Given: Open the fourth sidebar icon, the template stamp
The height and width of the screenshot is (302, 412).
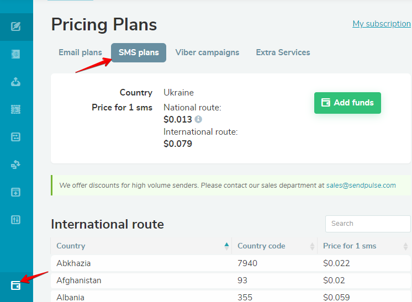Looking at the screenshot, I should (x=16, y=109).
